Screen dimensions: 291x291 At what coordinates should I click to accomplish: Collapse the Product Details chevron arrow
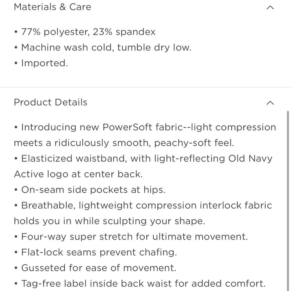270,103
